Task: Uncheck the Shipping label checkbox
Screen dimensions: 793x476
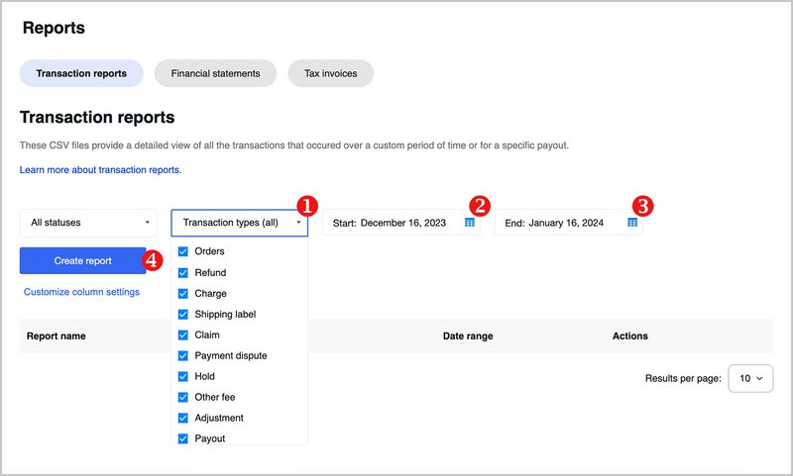Action: tap(183, 314)
